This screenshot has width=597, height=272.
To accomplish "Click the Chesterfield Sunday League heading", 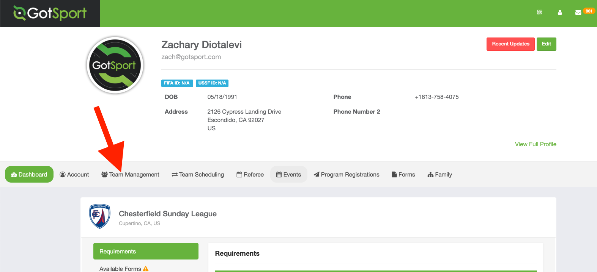I will [x=168, y=214].
